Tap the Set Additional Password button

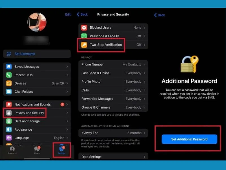pos(189,139)
